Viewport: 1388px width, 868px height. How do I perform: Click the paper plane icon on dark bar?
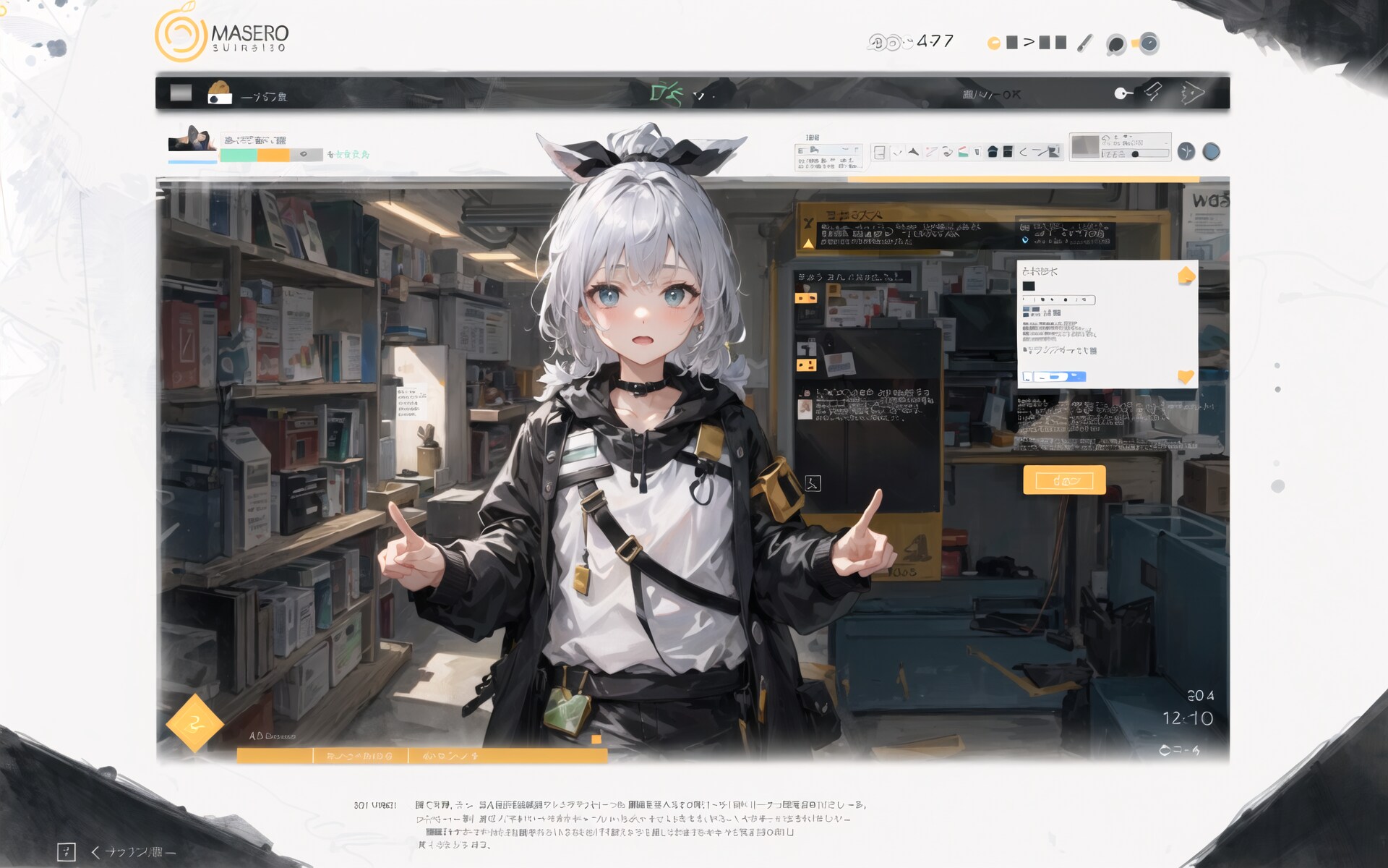(1191, 93)
